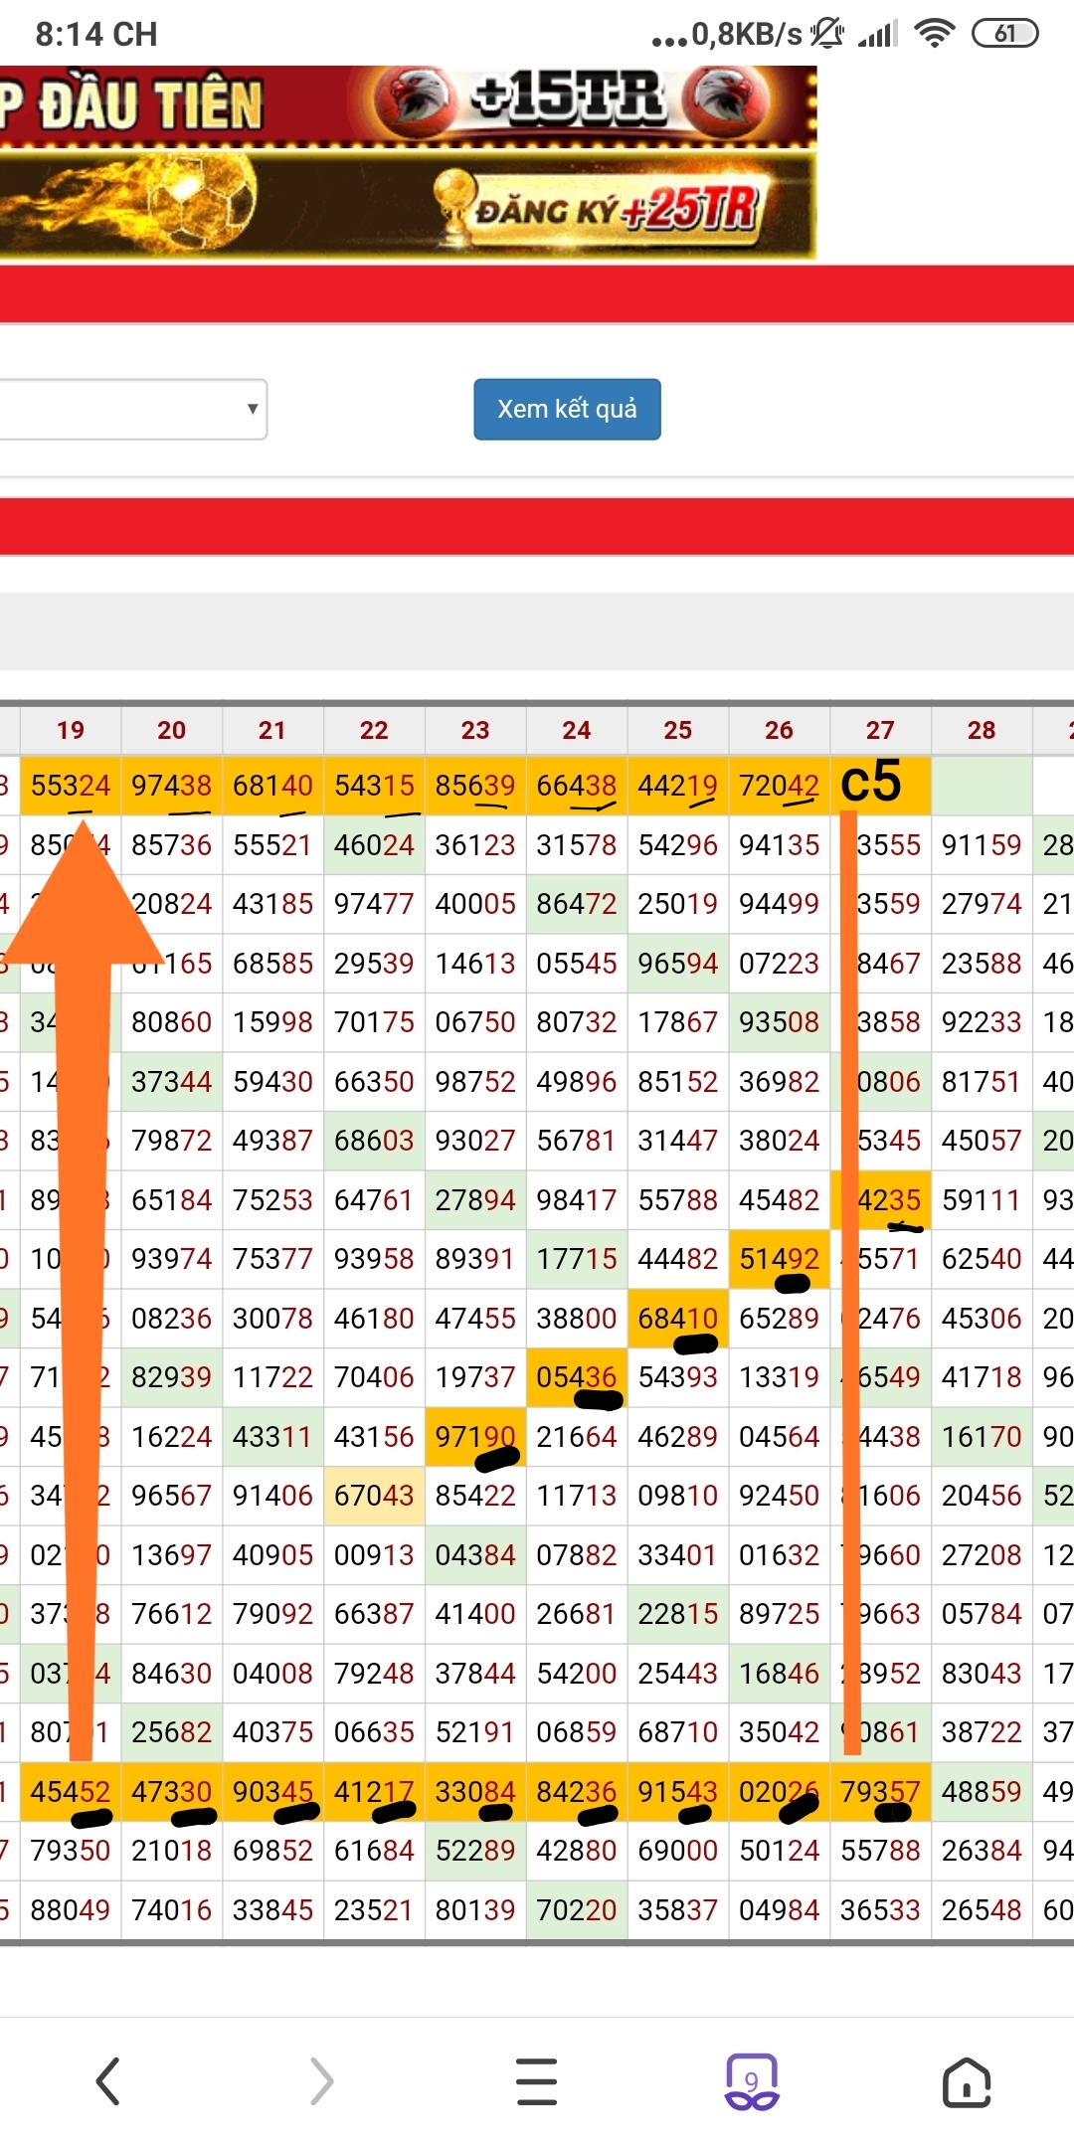Viewport: 1074px width, 2148px height.
Task: Tap the browser forward arrow
Action: 321,2081
